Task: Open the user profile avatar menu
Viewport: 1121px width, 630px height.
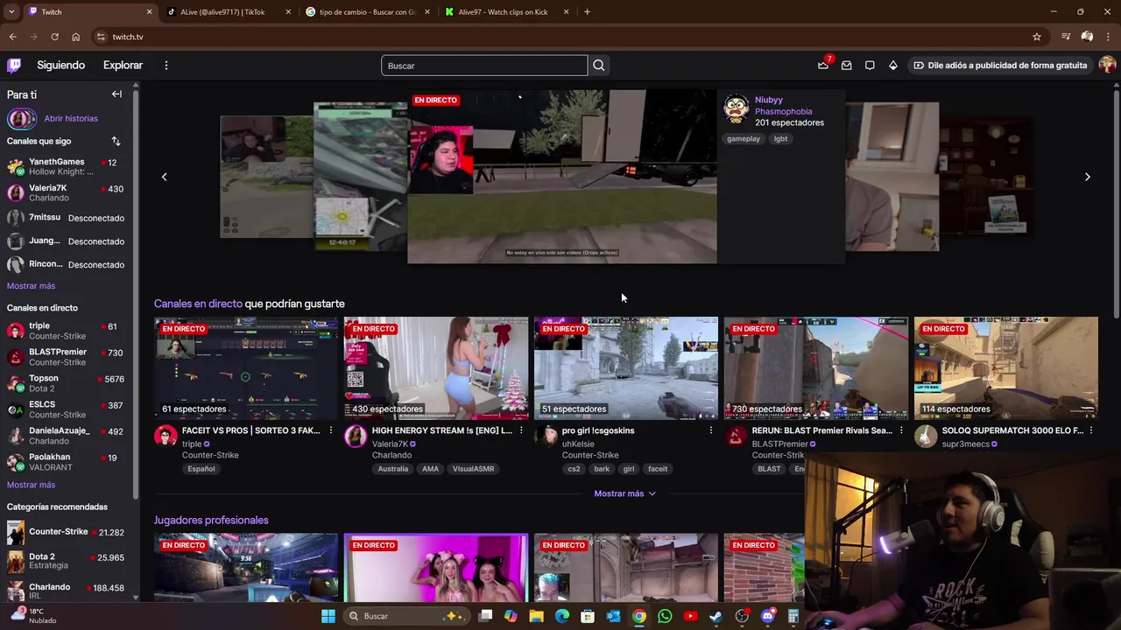Action: (1107, 65)
